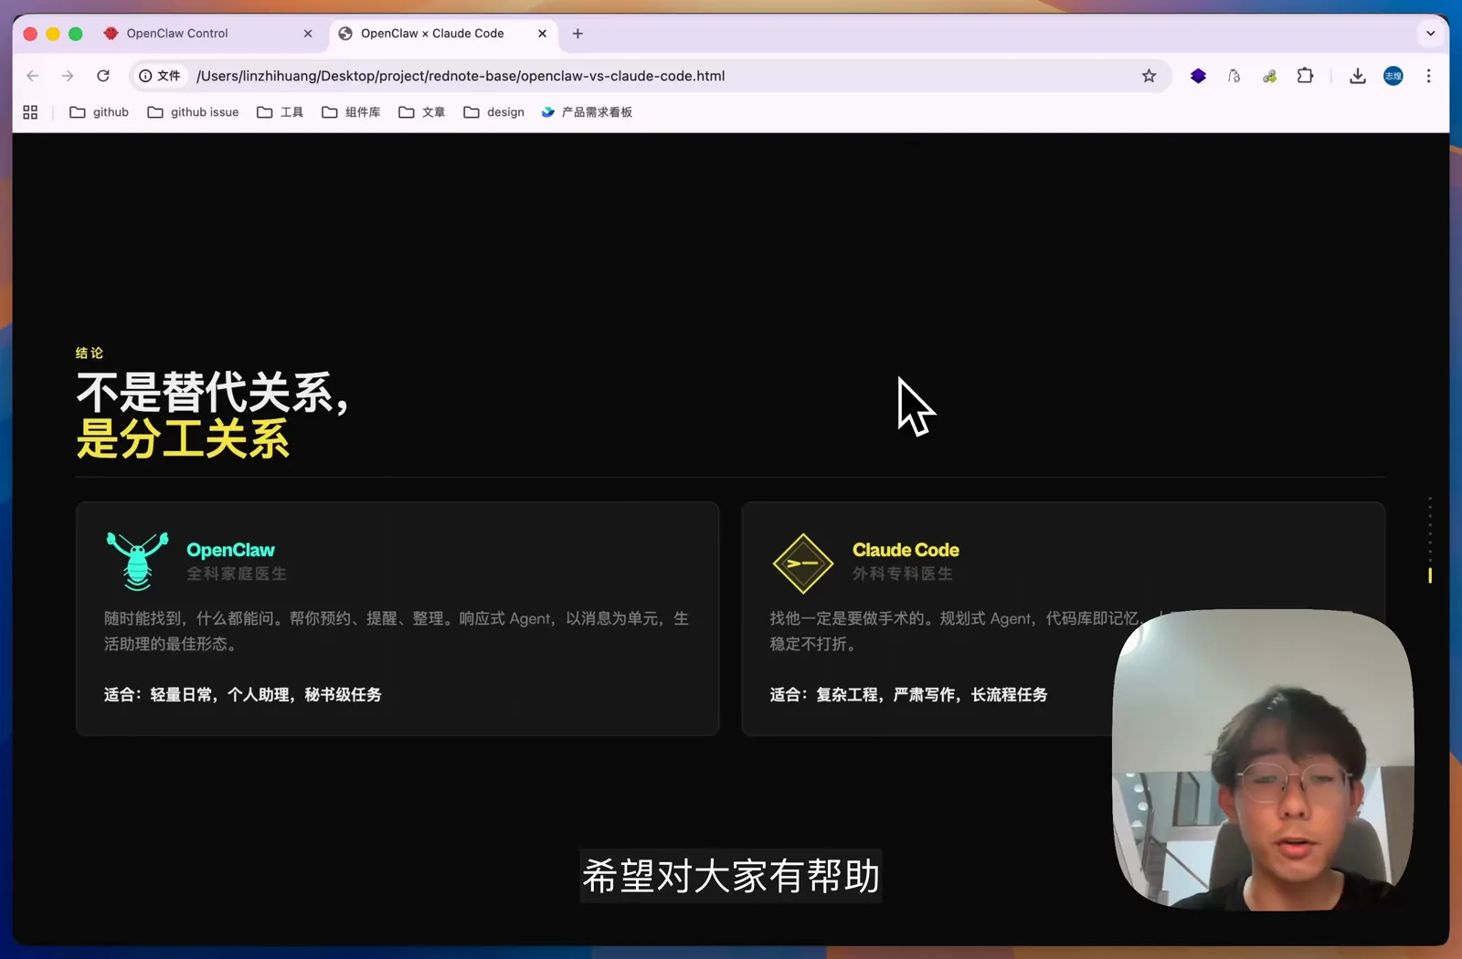Open the gray figures extension icon

1234,76
